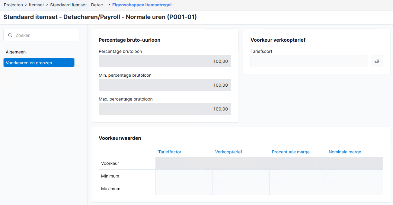393x205 pixels.
Task: Click Eigenschappen itemsetregel breadcrumb
Action: click(x=142, y=5)
